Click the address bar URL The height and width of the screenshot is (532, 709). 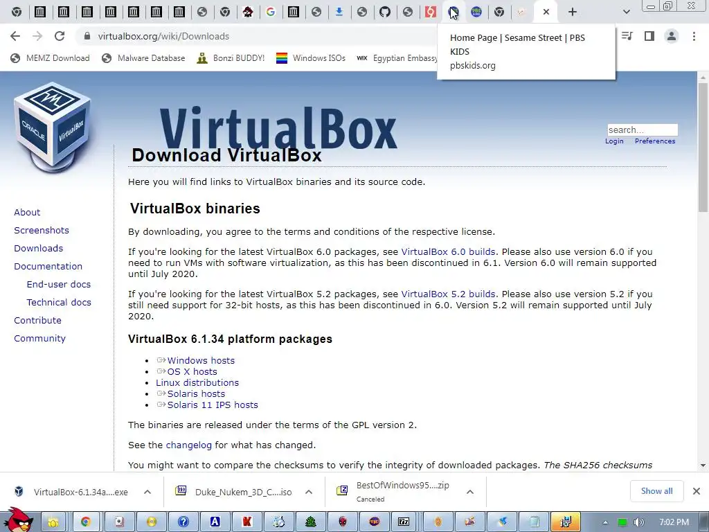(x=163, y=36)
